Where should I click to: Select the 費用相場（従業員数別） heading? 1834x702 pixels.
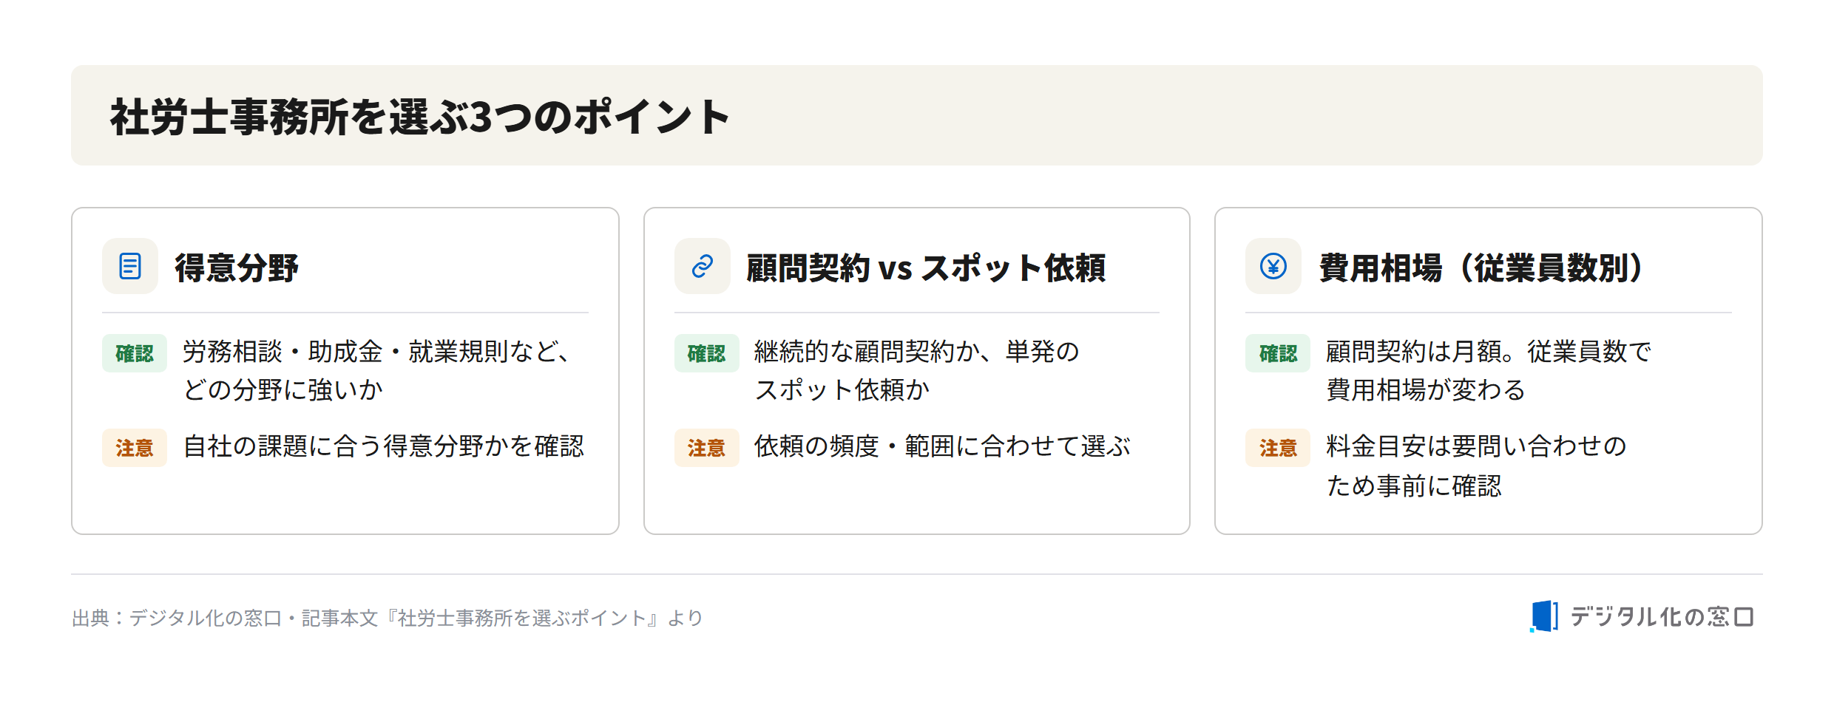click(1481, 267)
